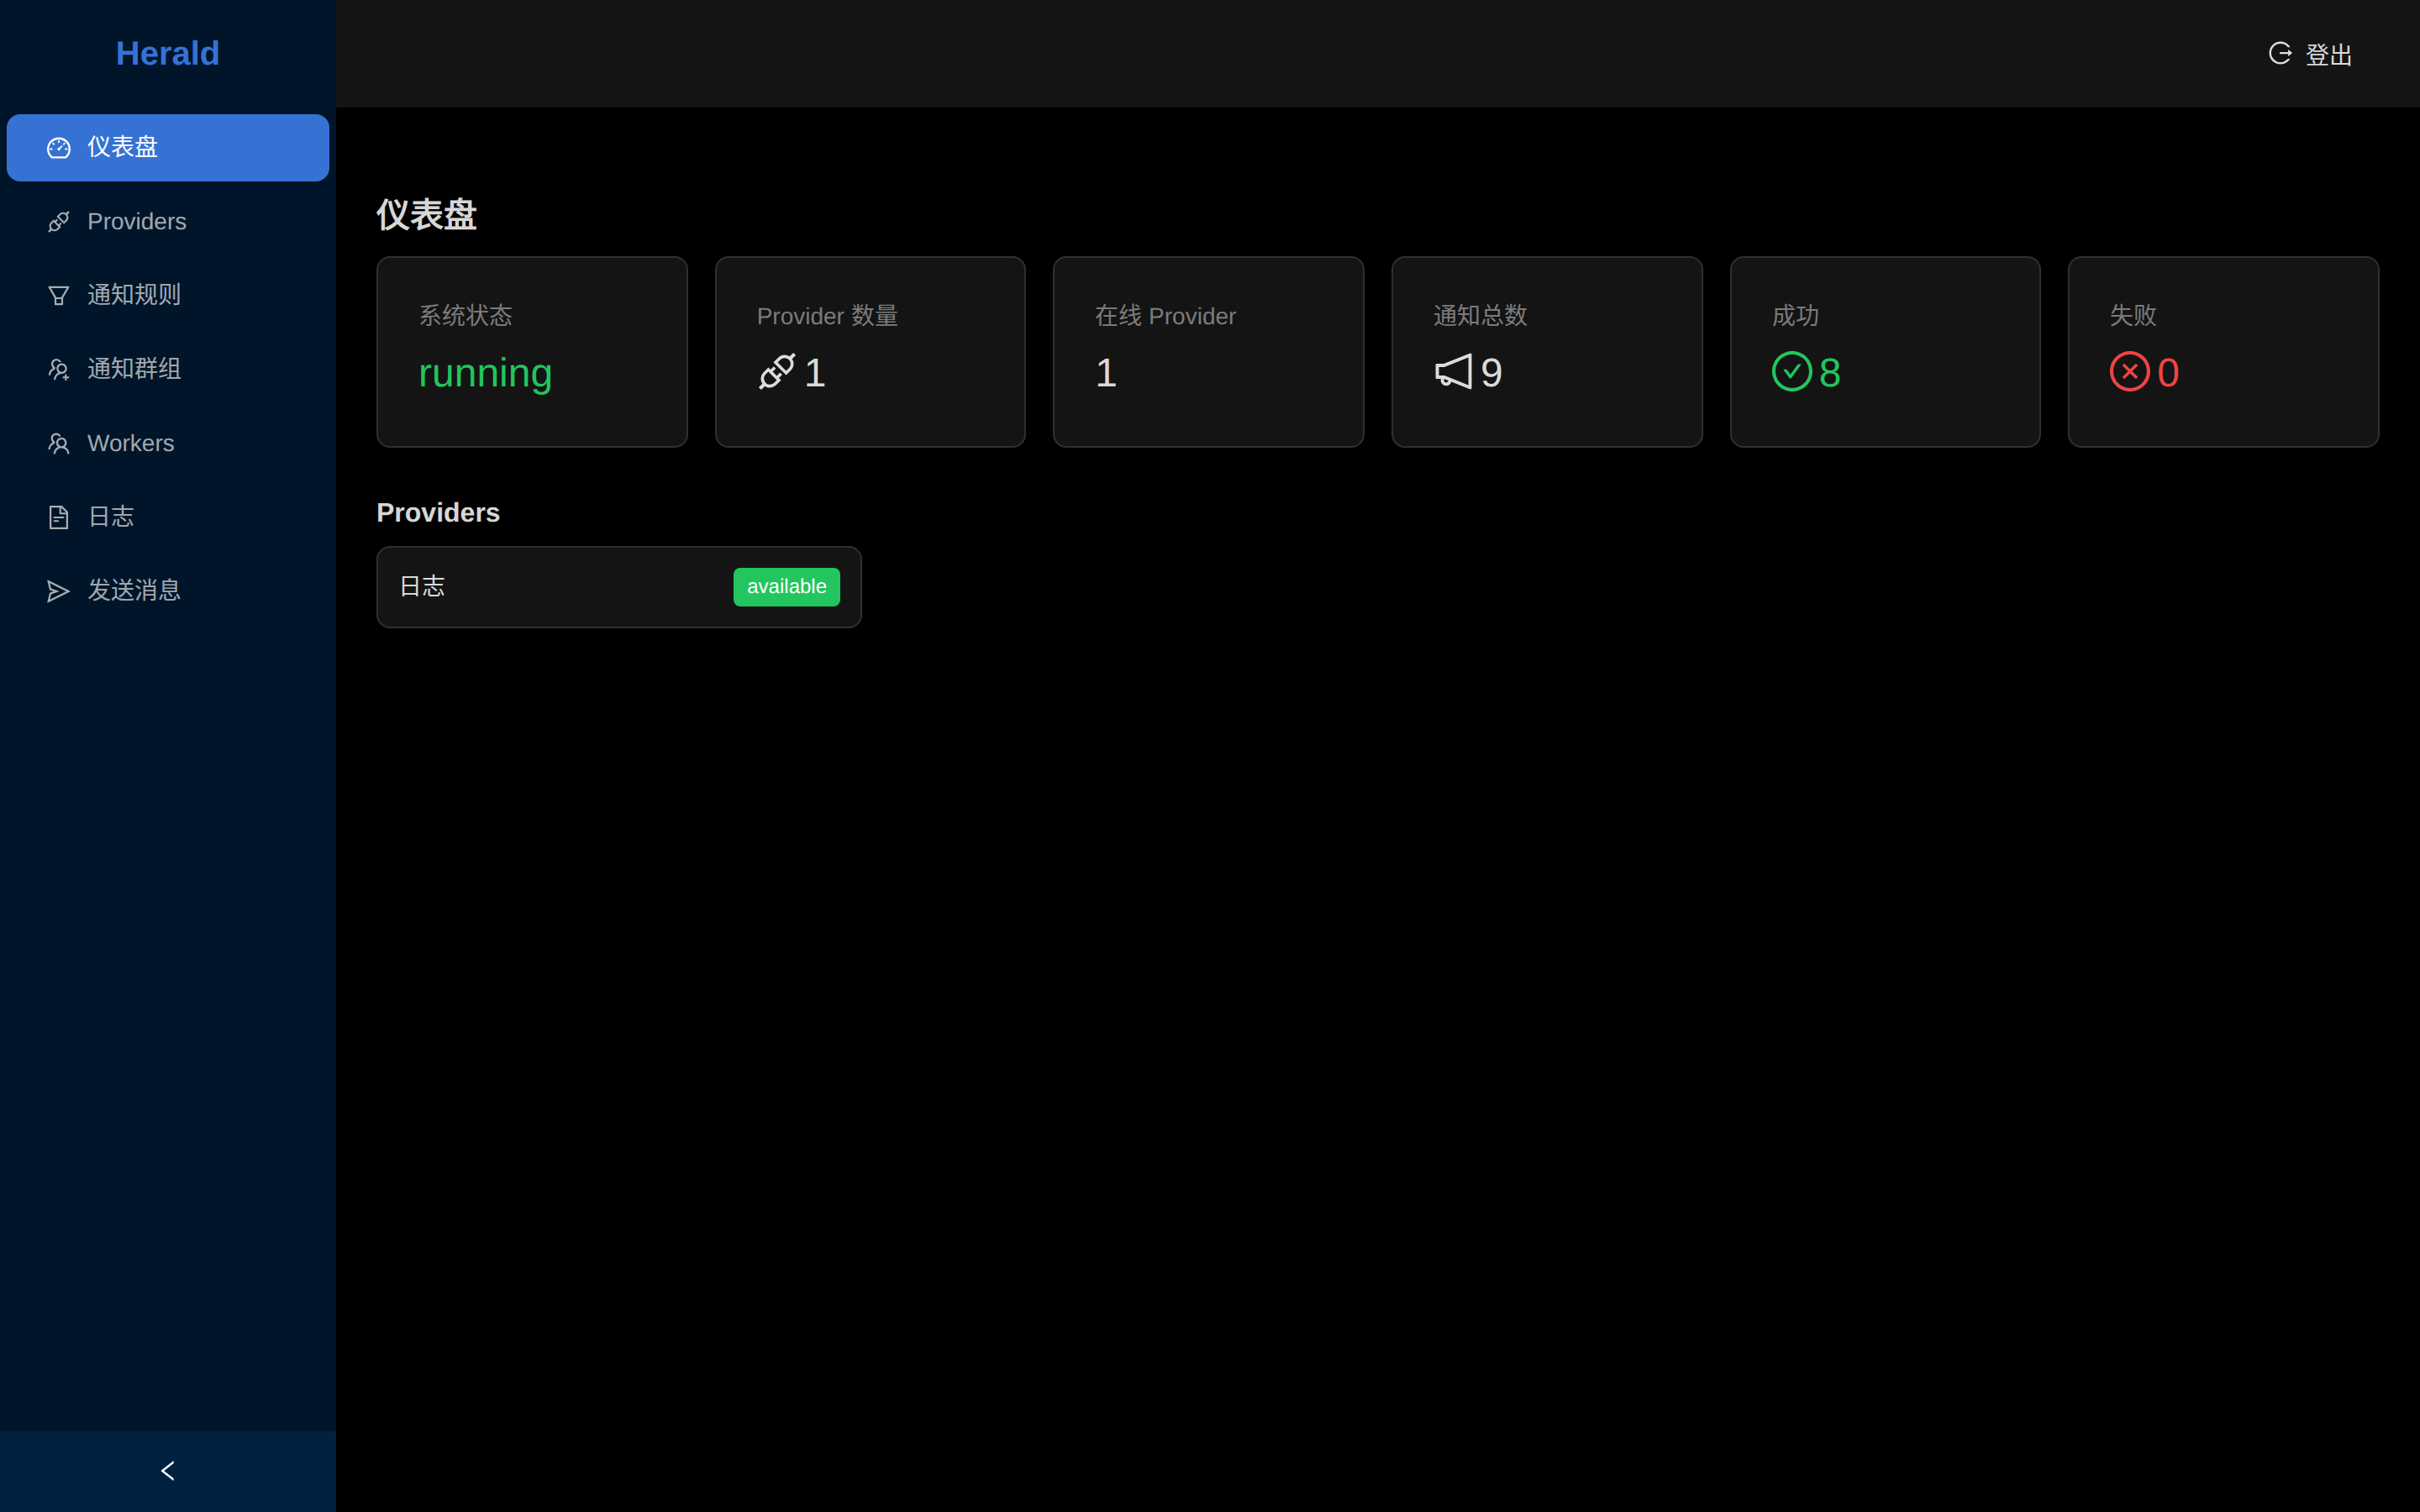Open the 仪表盘 menu item
This screenshot has width=2420, height=1512.
click(x=168, y=148)
